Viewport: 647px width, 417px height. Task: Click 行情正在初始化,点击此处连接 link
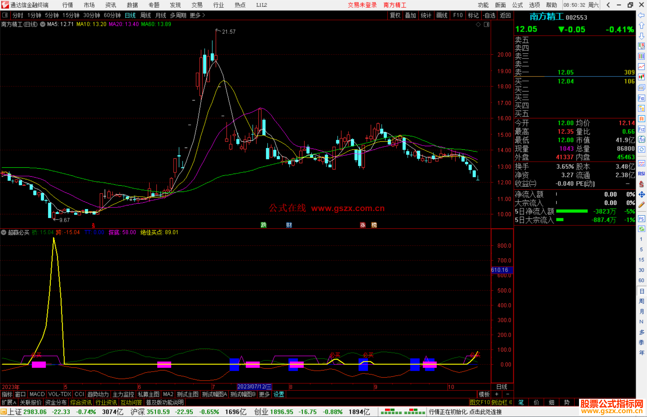tap(465, 412)
